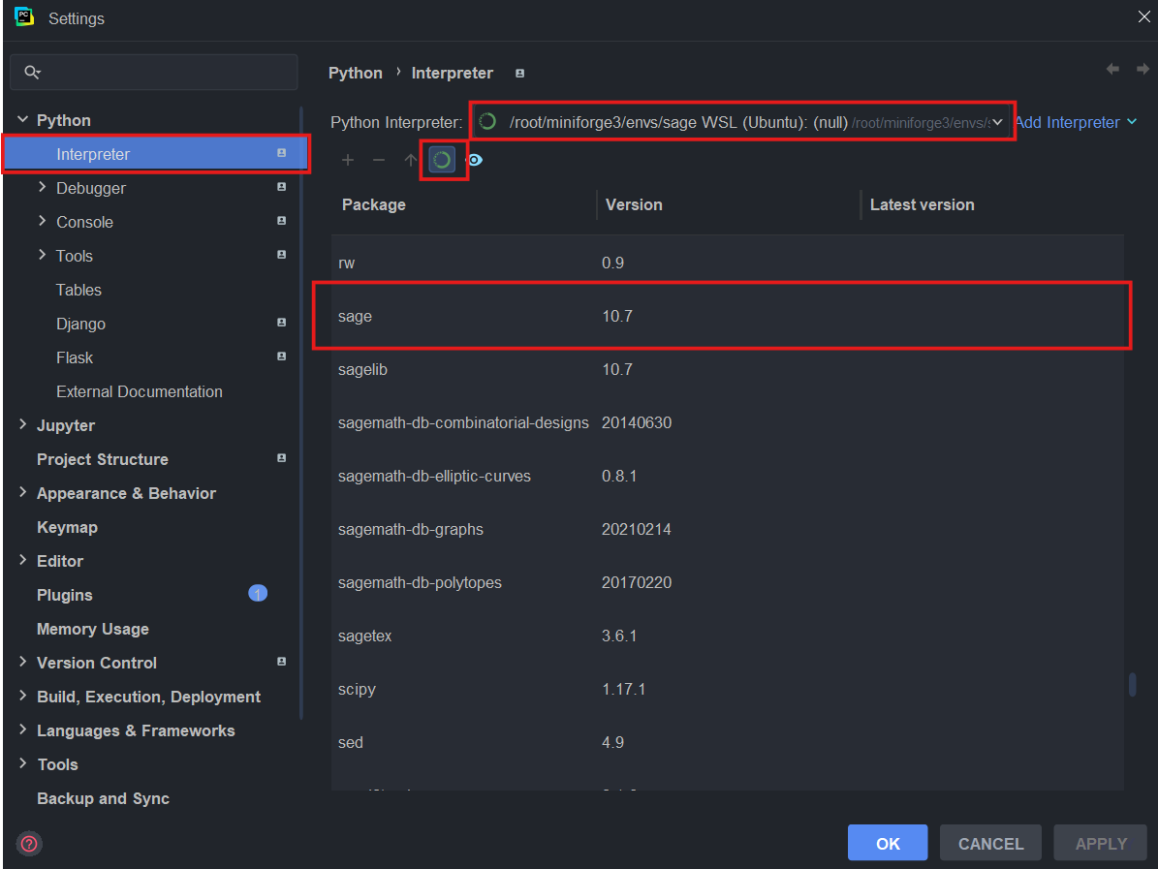Expand the Jupyter settings section

(22, 425)
